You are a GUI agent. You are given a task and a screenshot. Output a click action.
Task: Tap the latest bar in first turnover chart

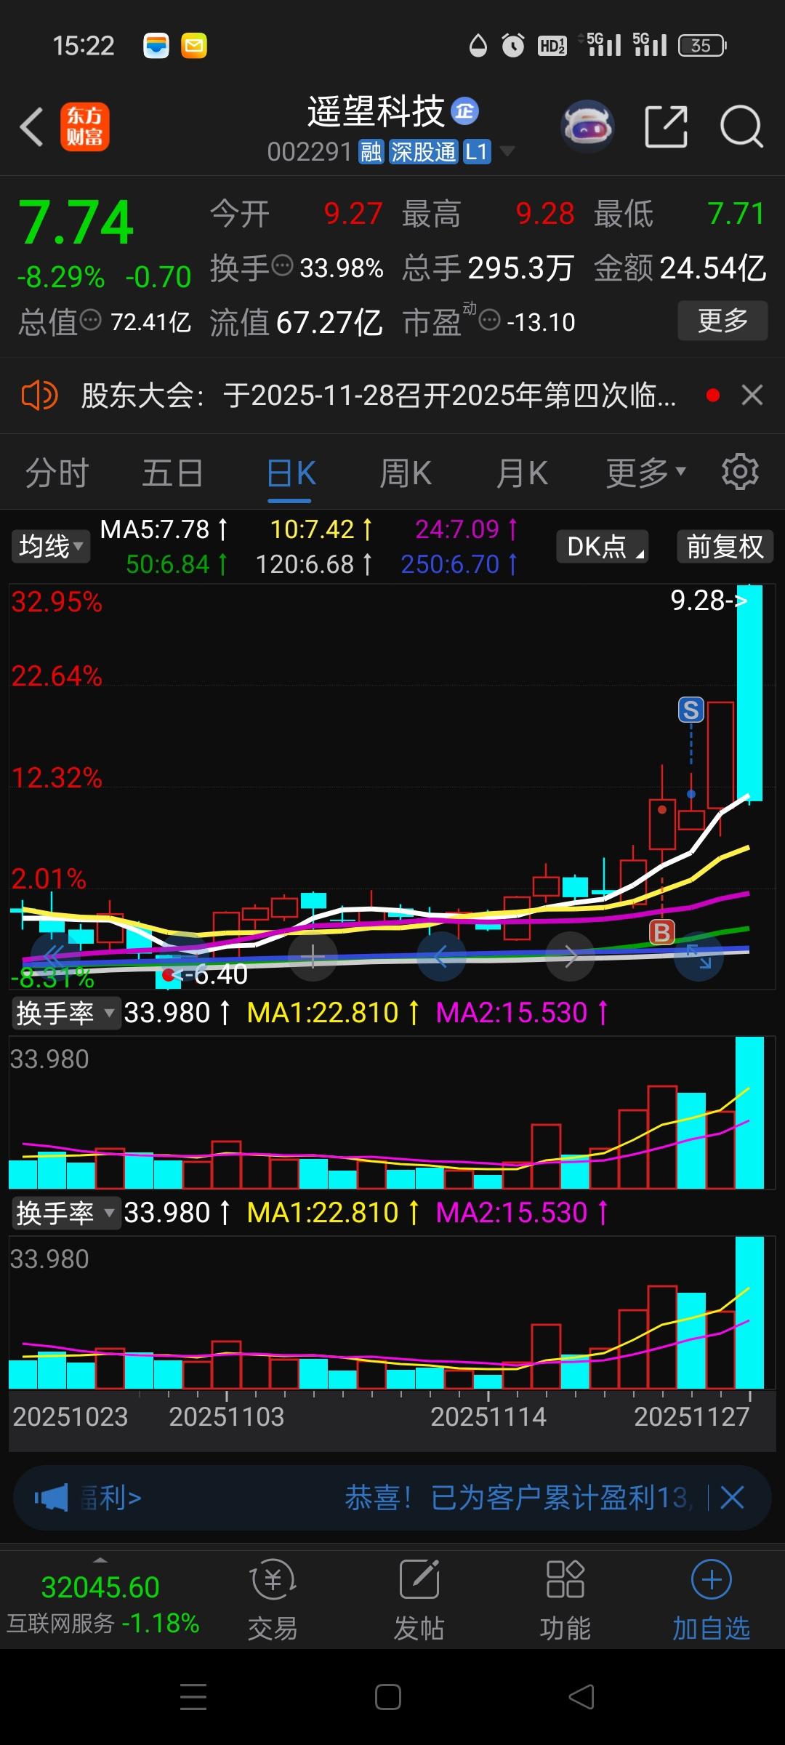(x=749, y=1112)
